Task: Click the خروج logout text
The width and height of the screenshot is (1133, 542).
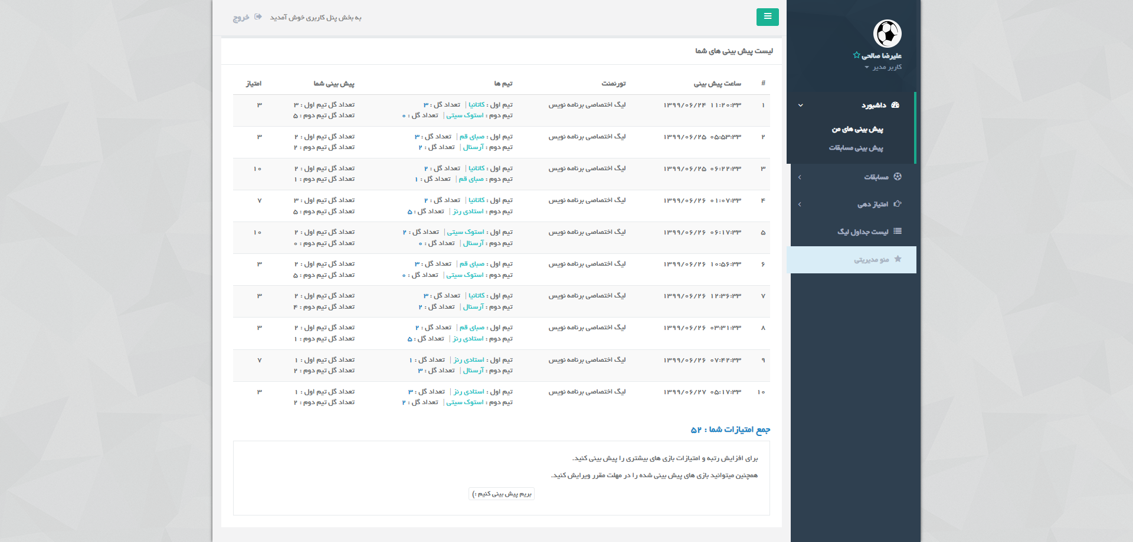Action: 241,18
